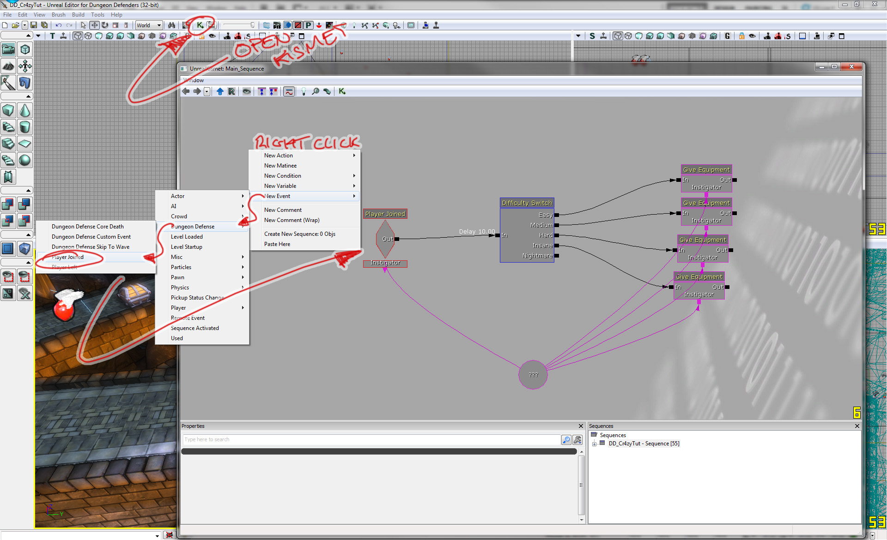Open Kismet with the K toolbar icon
The image size is (887, 540).
click(x=200, y=25)
